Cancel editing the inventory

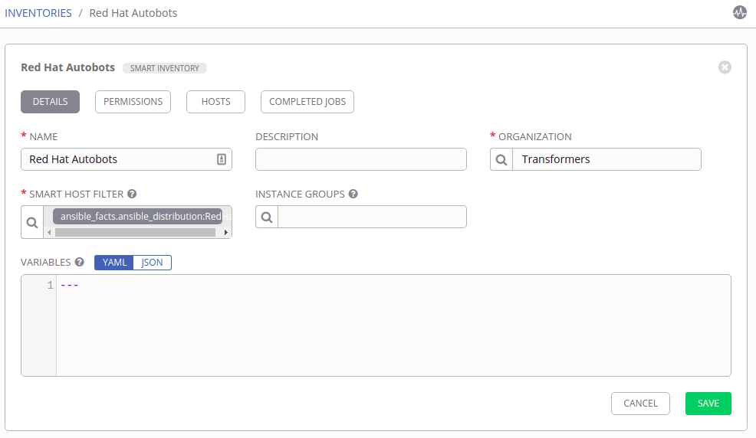640,404
